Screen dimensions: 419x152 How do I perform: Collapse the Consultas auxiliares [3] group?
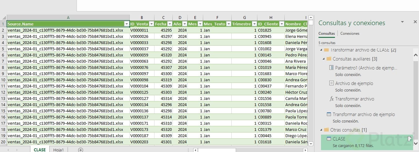tap(324, 59)
